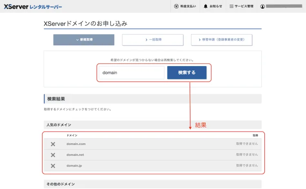Viewport: 306px width, 189px height.
Task: Click the ドメイン column header
Action: (72, 135)
